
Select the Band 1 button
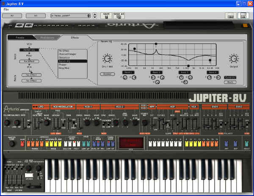pyautogui.click(x=128, y=72)
